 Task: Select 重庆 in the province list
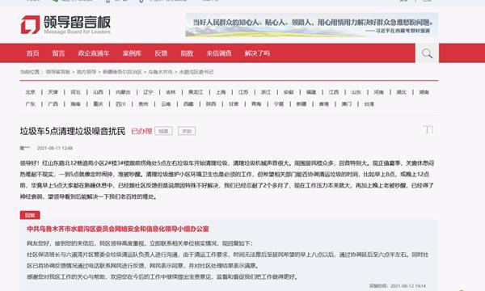coord(98,104)
